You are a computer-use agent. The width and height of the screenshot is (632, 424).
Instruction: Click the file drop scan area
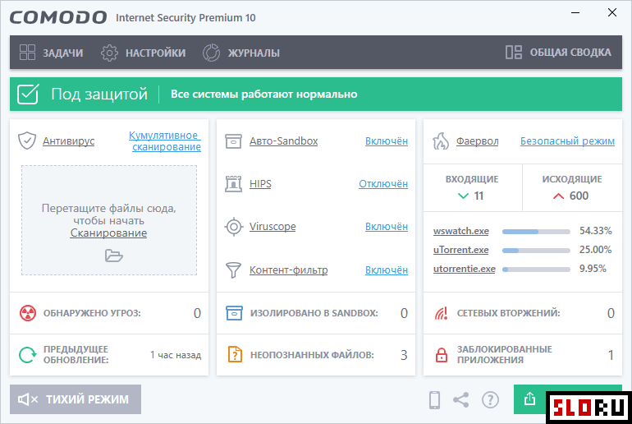(109, 220)
